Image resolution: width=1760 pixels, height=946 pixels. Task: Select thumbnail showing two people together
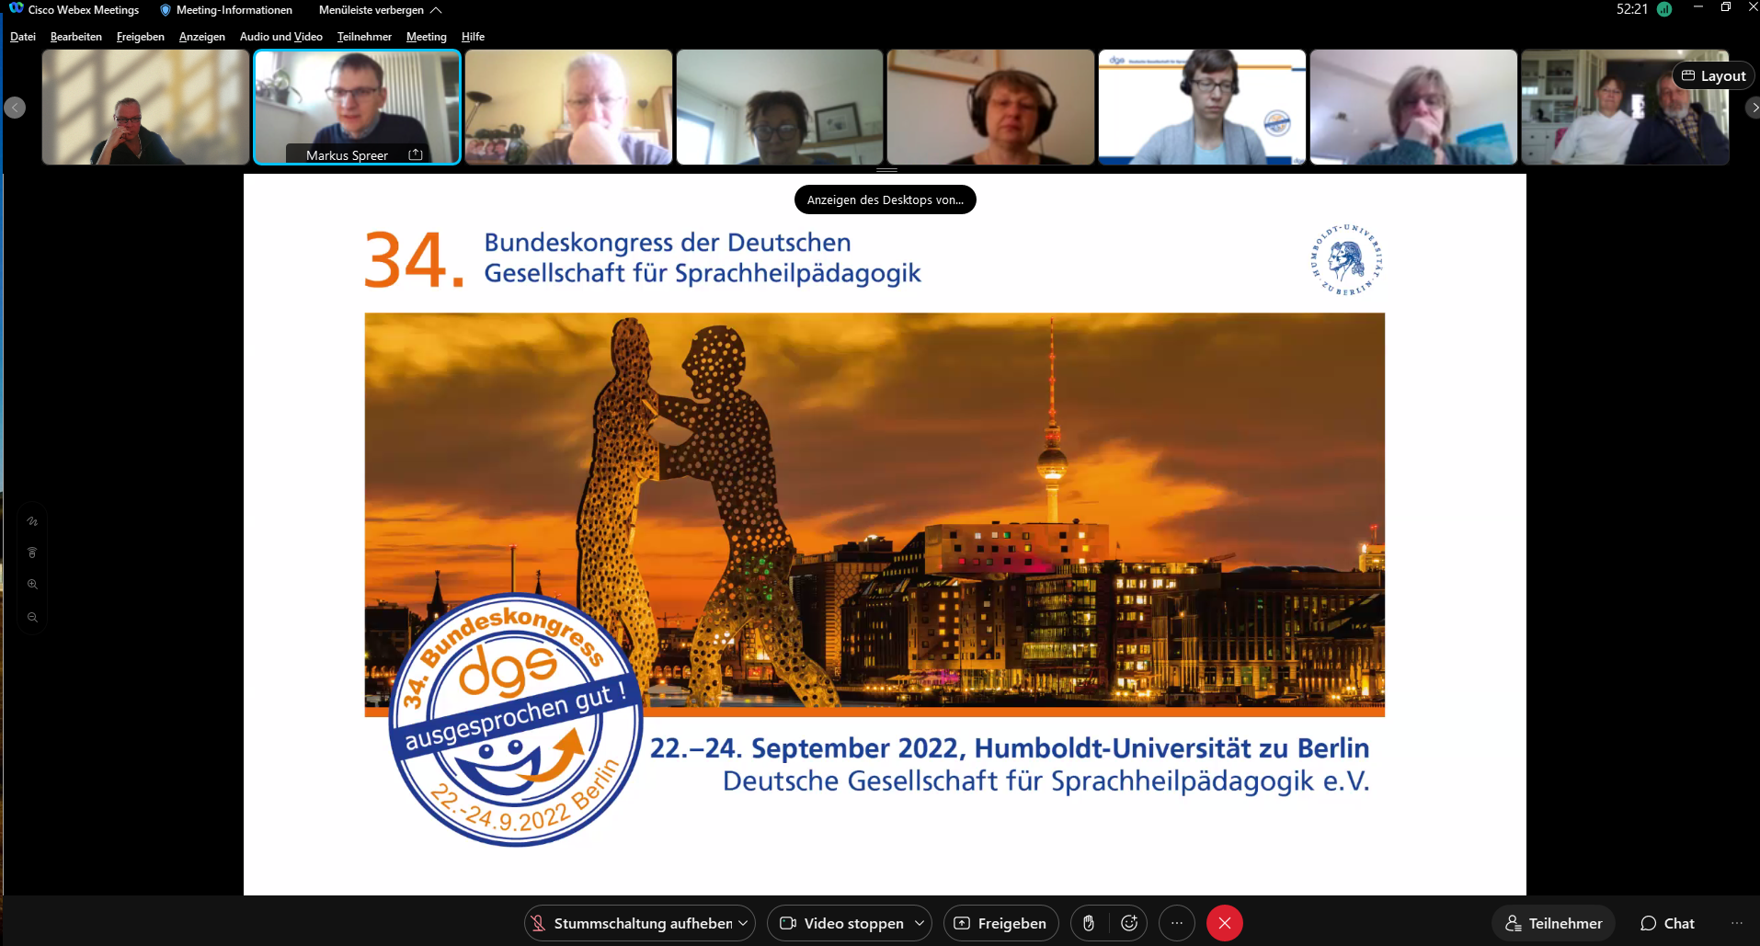tap(1625, 107)
